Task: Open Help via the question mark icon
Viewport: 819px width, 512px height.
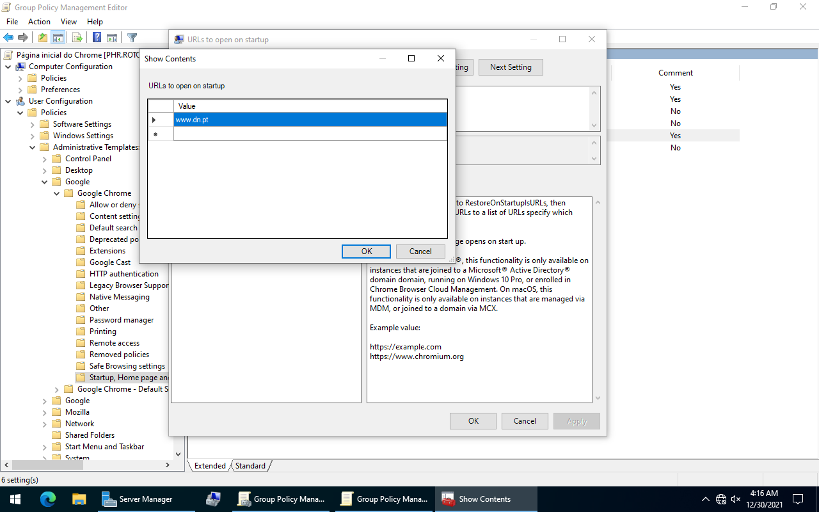Action: 97,38
